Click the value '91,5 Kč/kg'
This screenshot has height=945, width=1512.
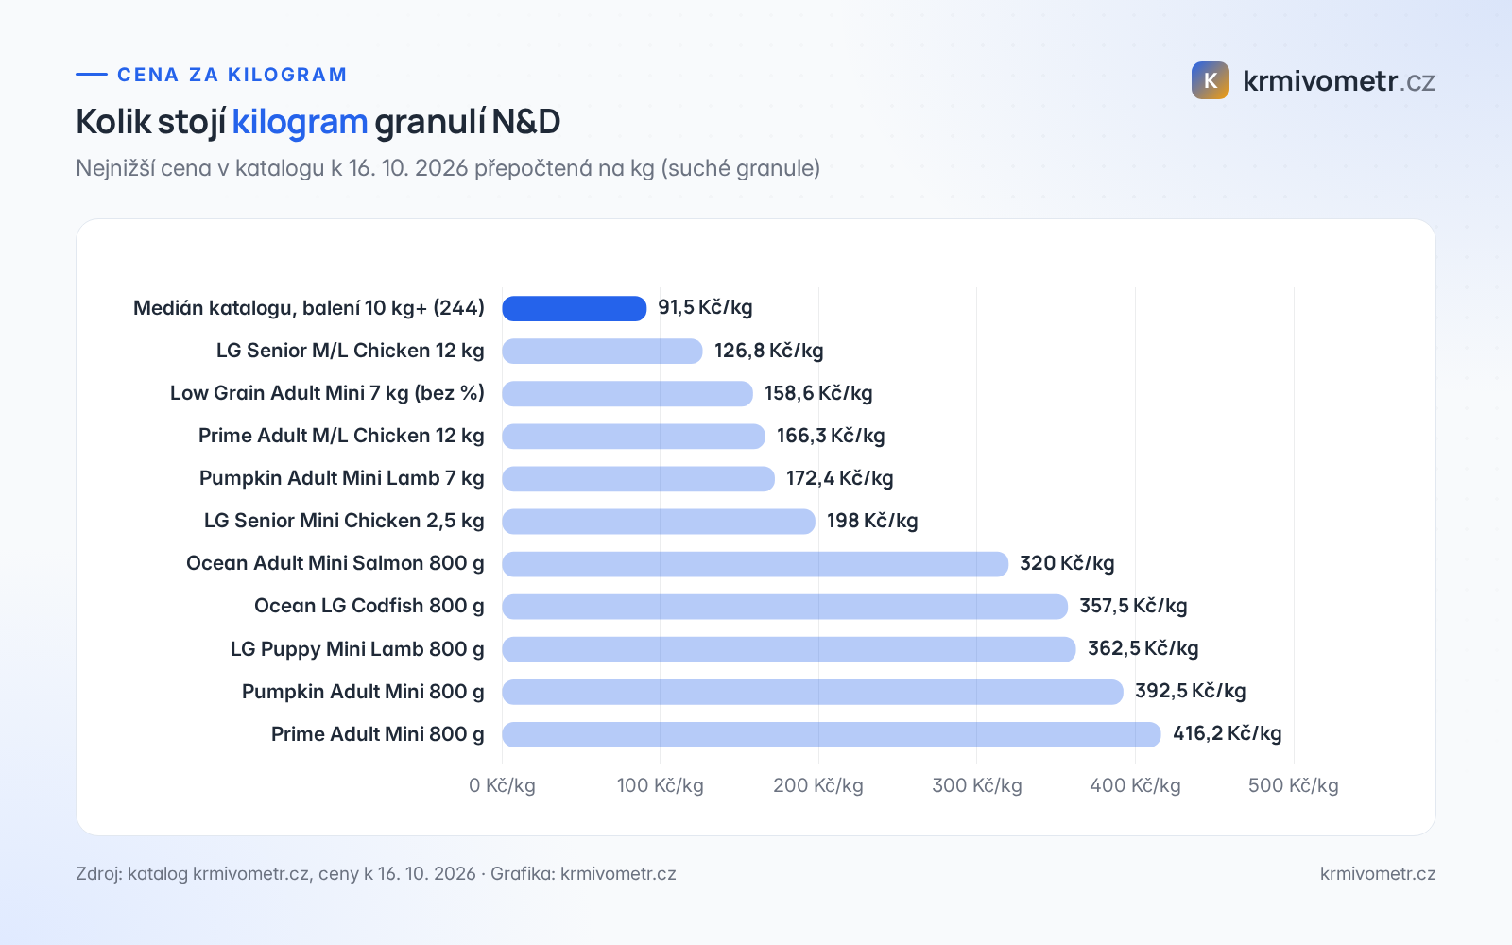(x=705, y=307)
